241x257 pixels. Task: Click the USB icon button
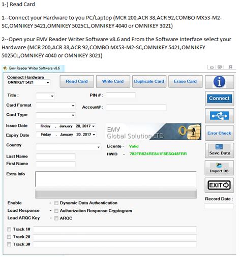[219, 116]
